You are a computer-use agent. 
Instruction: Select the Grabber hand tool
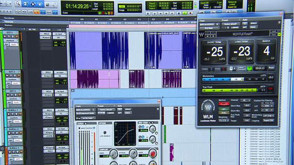[40, 4]
